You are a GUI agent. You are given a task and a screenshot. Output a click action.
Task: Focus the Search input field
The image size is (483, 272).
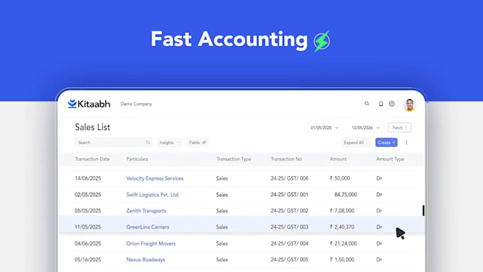tap(113, 142)
